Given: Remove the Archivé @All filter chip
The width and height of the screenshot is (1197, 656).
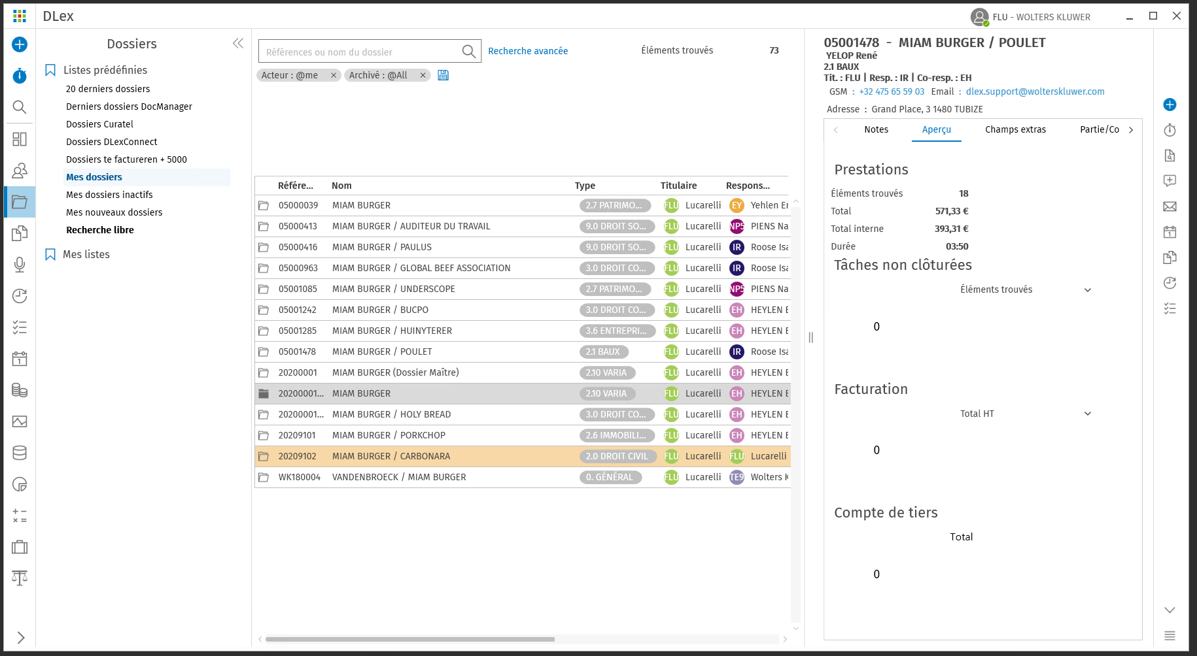Looking at the screenshot, I should tap(423, 75).
